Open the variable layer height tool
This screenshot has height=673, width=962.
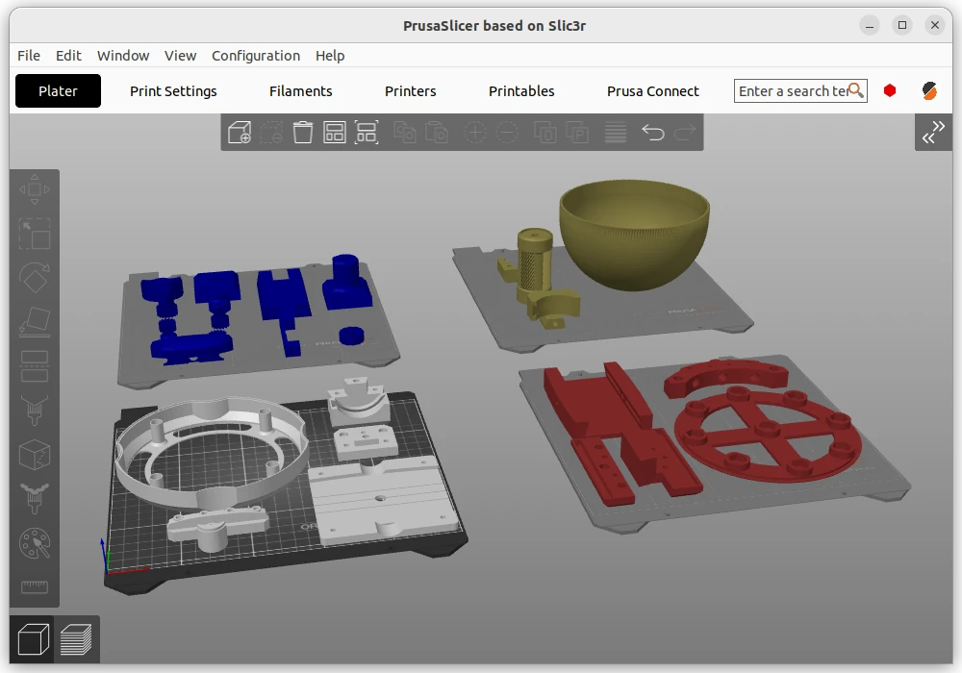(x=616, y=133)
